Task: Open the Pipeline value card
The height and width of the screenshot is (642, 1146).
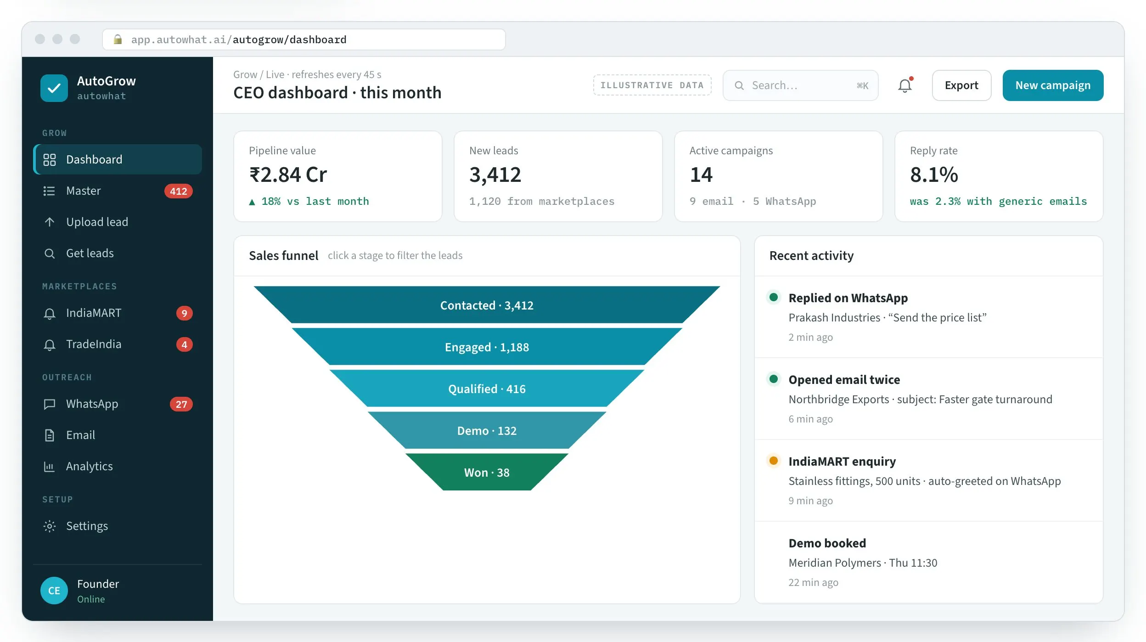Action: coord(337,176)
